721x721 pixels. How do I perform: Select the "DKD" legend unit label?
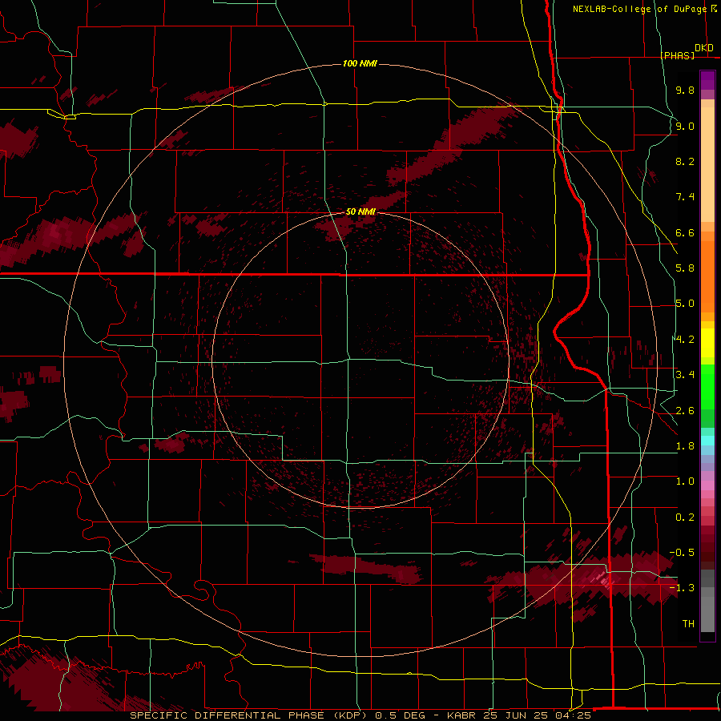pos(704,48)
